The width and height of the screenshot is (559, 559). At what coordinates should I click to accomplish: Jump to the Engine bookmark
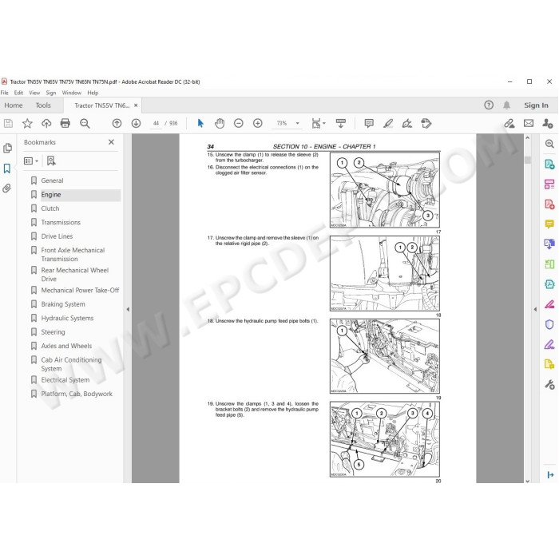pos(51,195)
